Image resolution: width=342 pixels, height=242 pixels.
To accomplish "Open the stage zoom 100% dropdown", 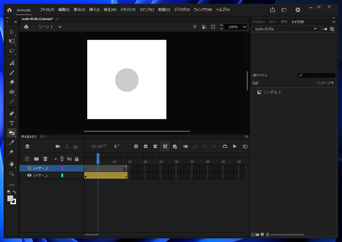I will pos(244,27).
